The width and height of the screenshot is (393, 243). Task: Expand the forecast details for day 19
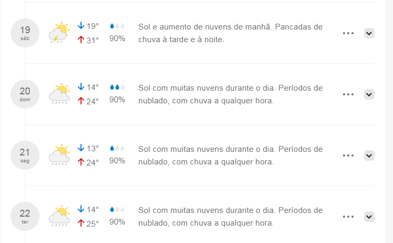369,33
